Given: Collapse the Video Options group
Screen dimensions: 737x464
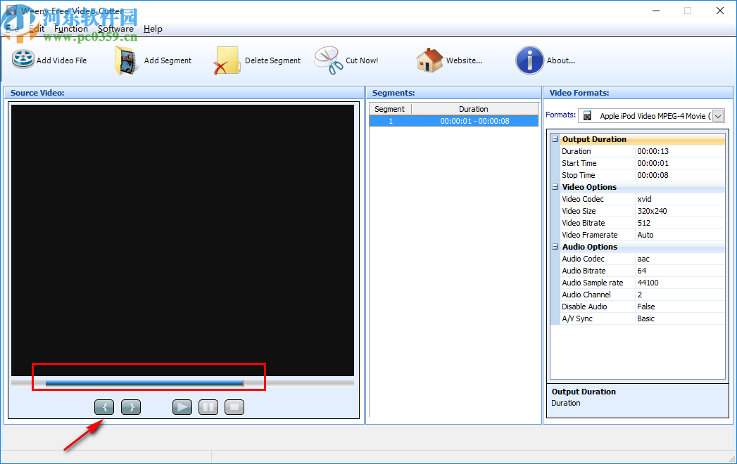Looking at the screenshot, I should click(x=555, y=187).
